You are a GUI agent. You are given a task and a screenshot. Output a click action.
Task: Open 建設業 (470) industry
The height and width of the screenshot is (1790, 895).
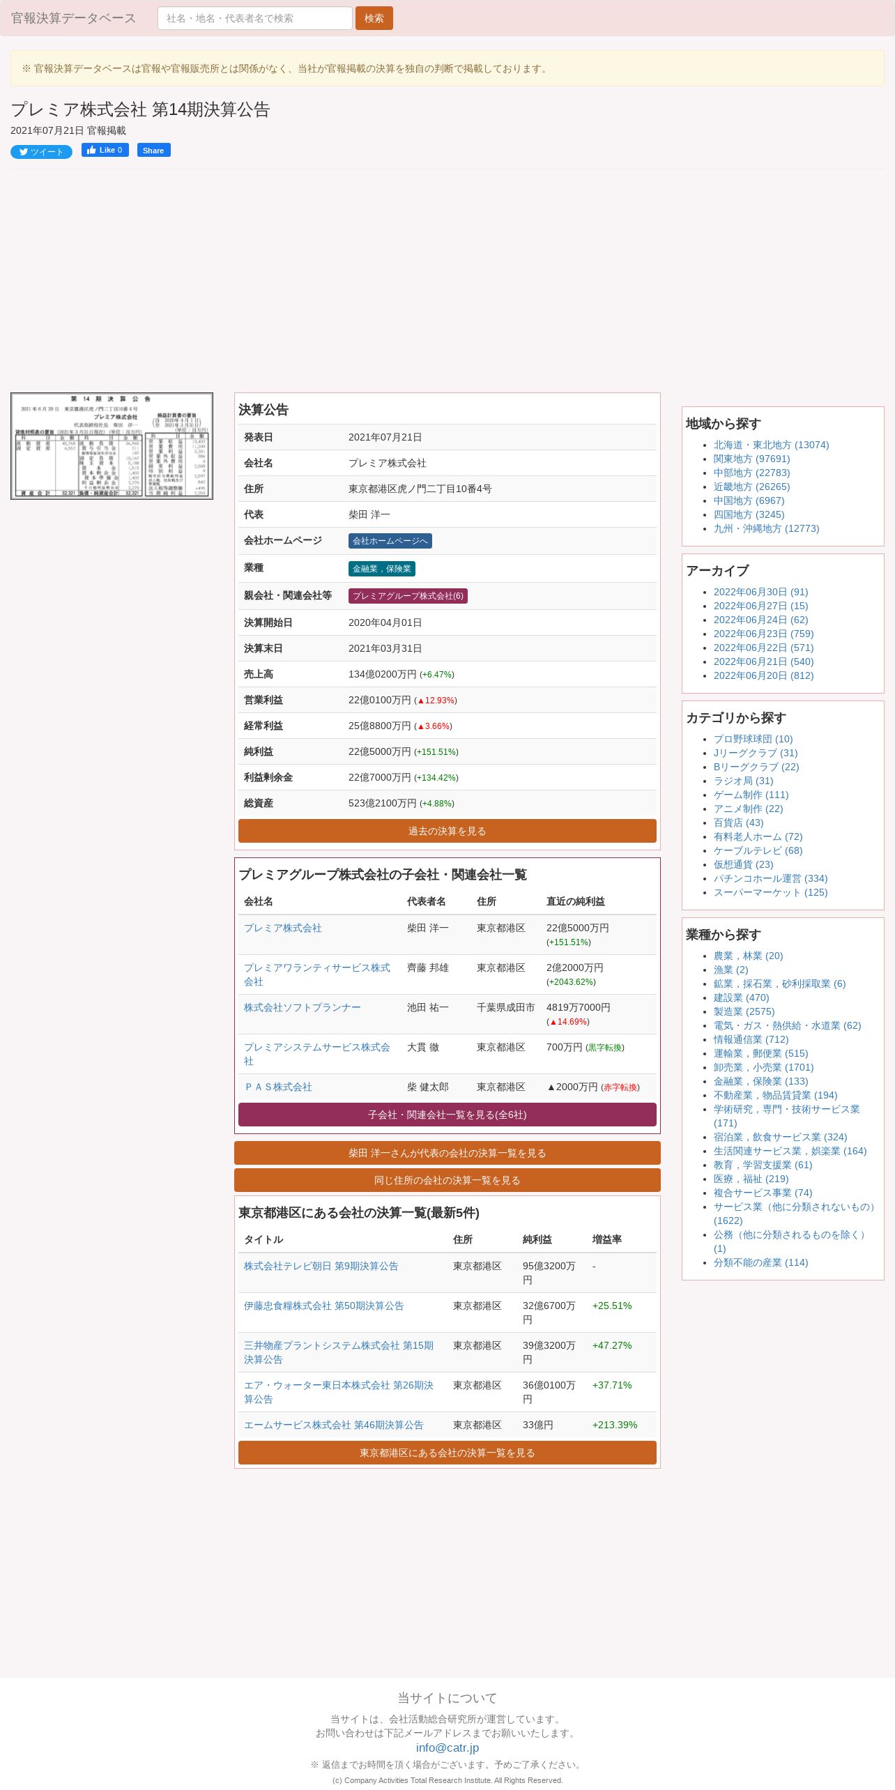(741, 997)
